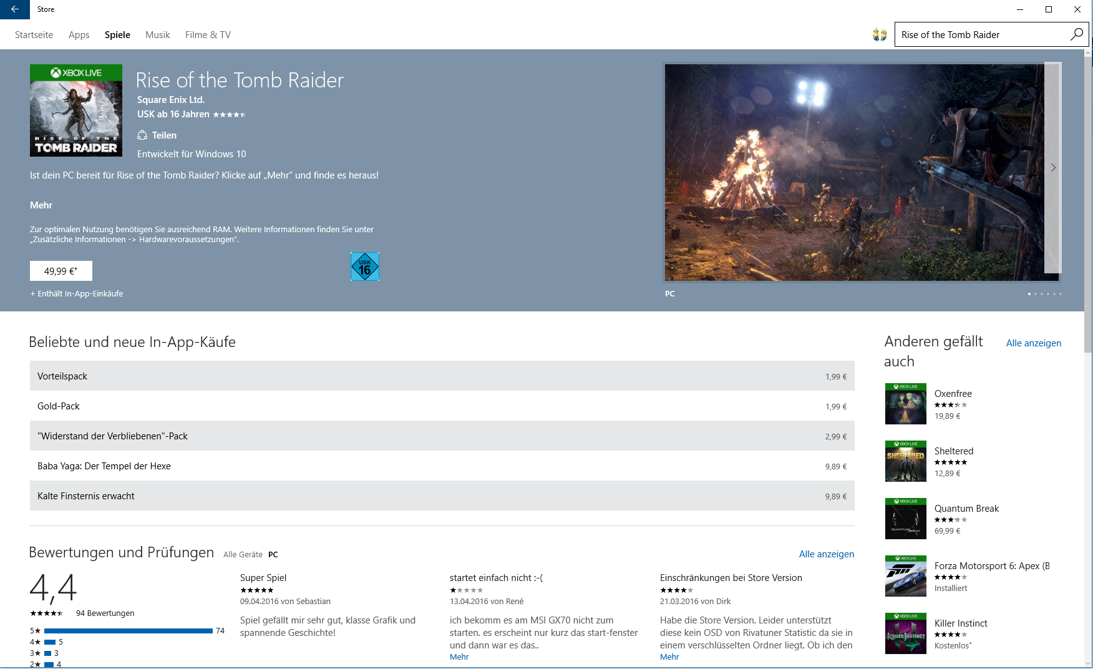The image size is (1093, 669).
Task: Expand René's review with Mehr
Action: pos(459,657)
